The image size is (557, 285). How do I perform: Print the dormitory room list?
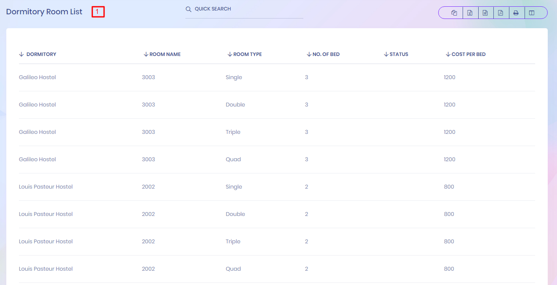tap(516, 13)
